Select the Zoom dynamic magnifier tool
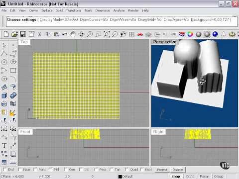This screenshot has width=239, height=179. tap(90, 34)
